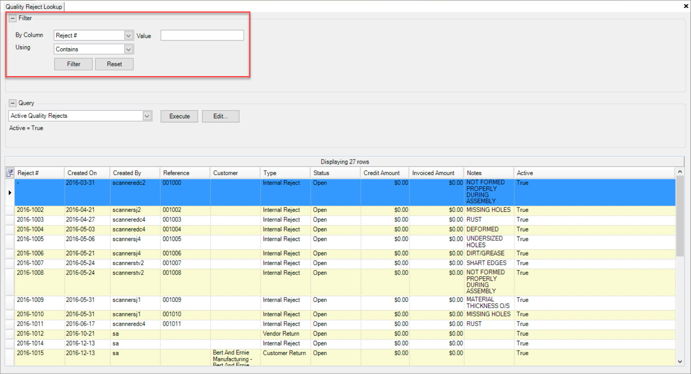Click the SHART EDGES notes cell
Screen dimensions: 691x374
click(x=489, y=264)
